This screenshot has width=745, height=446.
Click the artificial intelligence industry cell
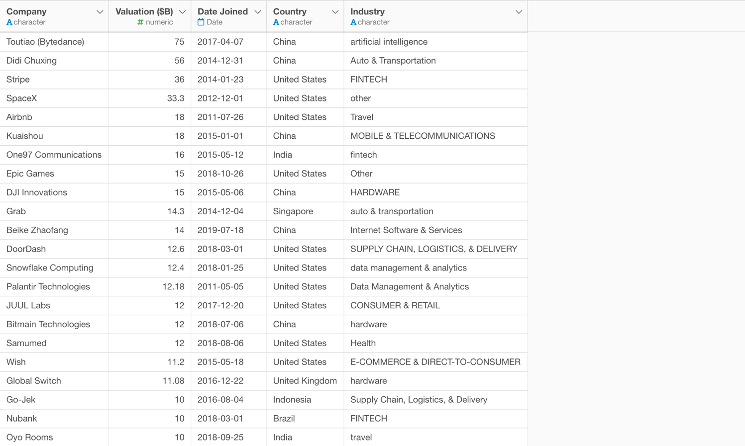coord(435,42)
